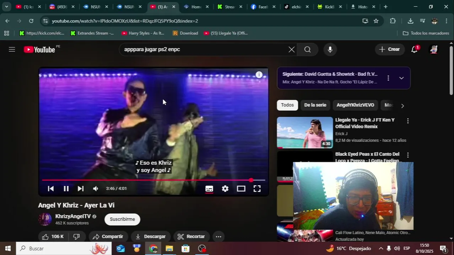This screenshot has width=454, height=255.
Task: Open mix playlist options menu
Action: click(388, 78)
